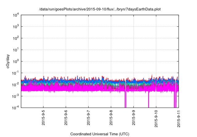The height and width of the screenshot is (137, 197).
Task: Click the 2015-9-7 date label
Action: click(x=88, y=118)
